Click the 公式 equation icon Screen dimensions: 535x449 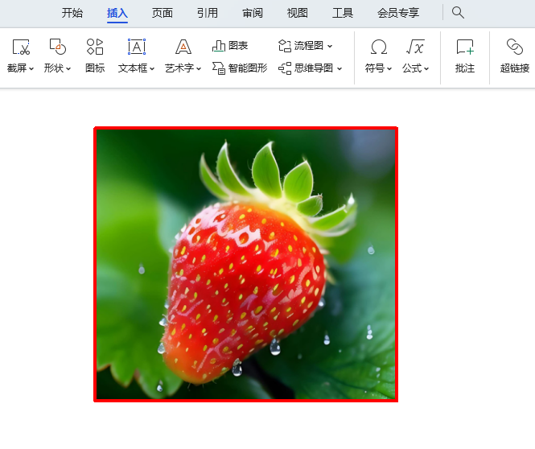coord(415,47)
